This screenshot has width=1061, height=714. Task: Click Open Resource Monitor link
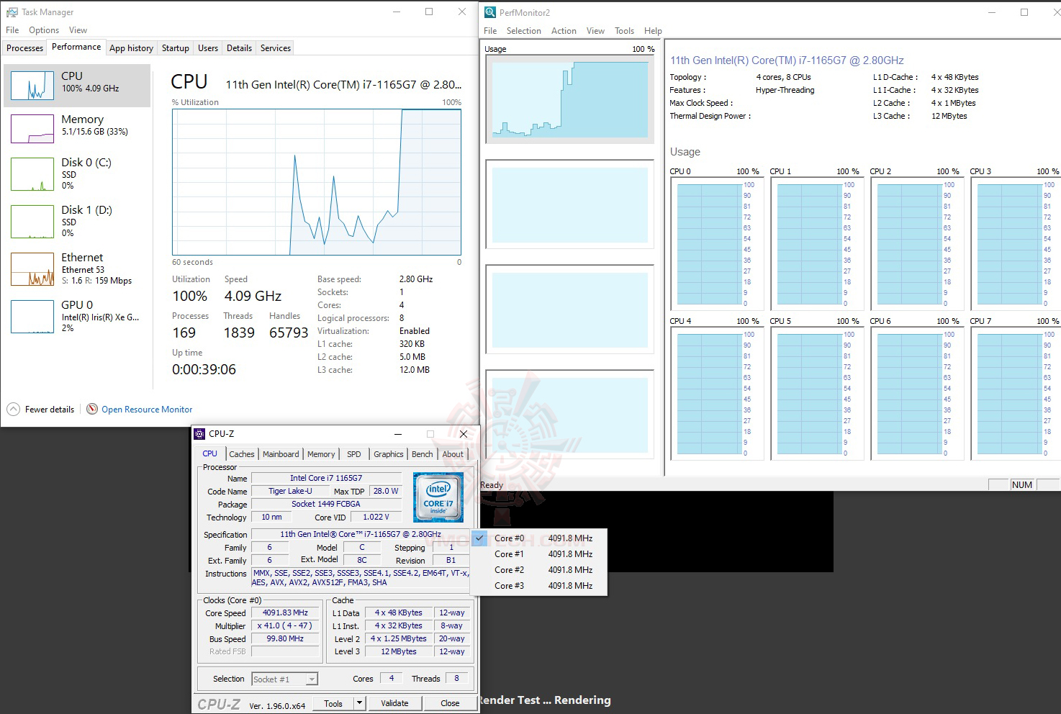tap(147, 410)
